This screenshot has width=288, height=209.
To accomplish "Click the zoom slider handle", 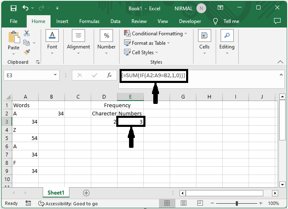I will pyautogui.click(x=237, y=203).
